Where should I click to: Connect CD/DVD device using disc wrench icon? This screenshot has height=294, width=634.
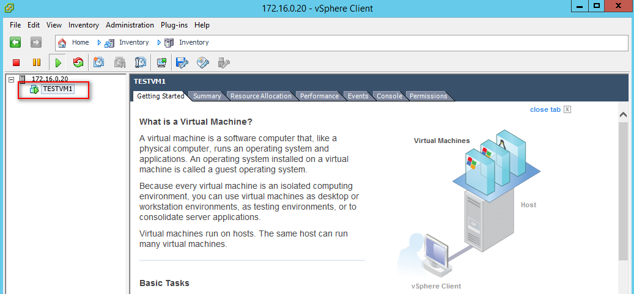[203, 62]
